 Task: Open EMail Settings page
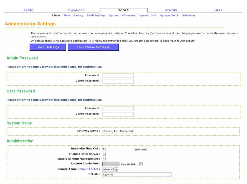point(96,15)
